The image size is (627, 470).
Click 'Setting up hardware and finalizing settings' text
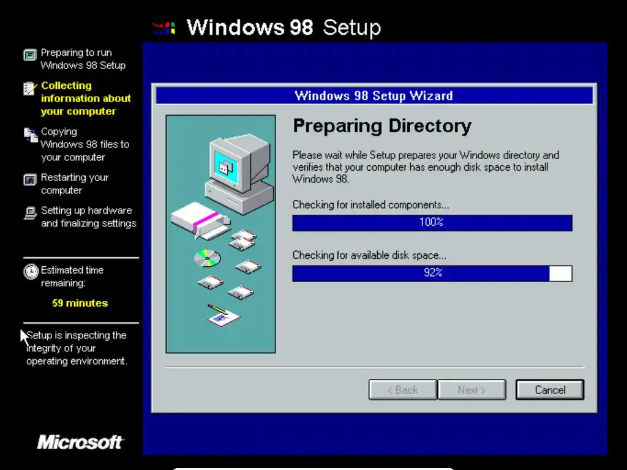[x=89, y=217]
